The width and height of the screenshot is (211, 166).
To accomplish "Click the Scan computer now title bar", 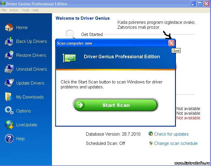I will point(110,43).
